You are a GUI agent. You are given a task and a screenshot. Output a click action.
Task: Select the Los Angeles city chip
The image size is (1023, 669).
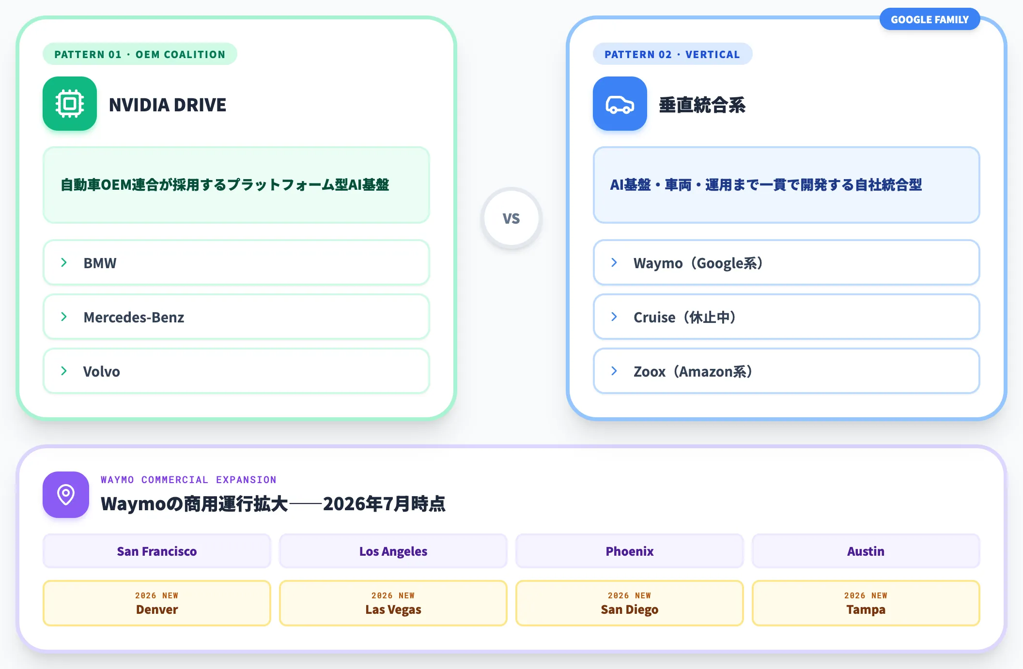click(x=393, y=551)
